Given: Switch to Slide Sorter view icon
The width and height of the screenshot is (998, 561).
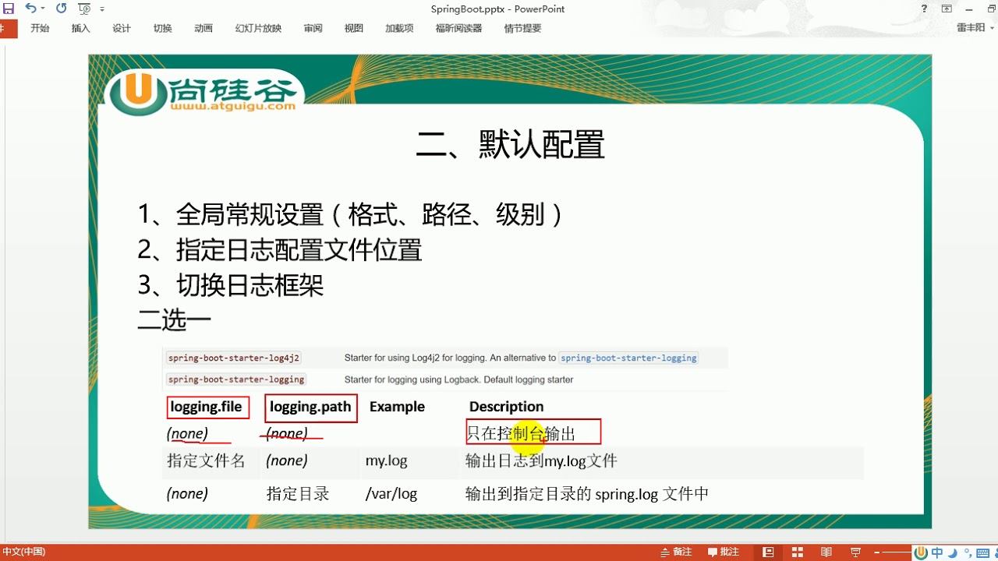Looking at the screenshot, I should pos(797,552).
